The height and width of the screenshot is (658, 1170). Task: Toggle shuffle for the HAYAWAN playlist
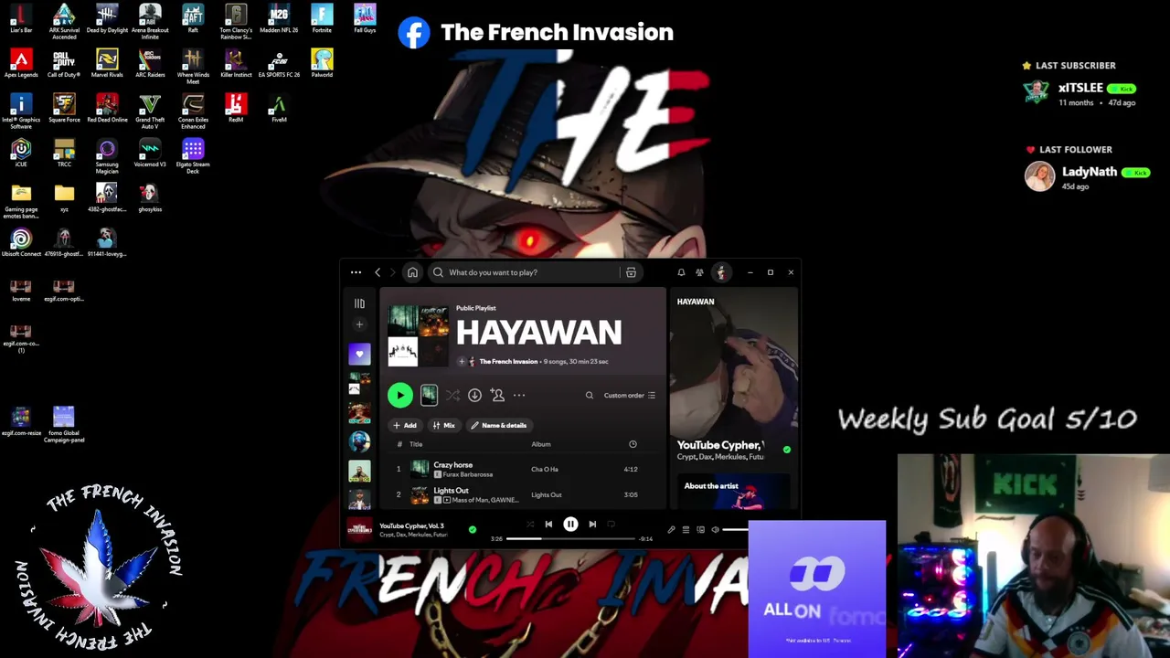point(452,395)
